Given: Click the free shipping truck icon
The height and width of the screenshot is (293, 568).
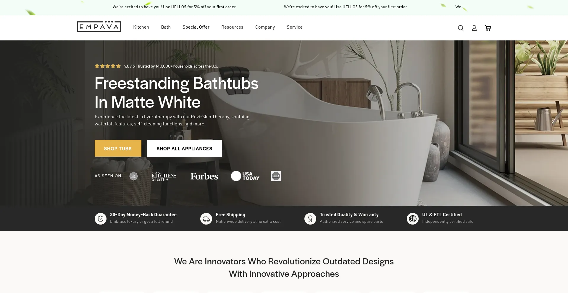Looking at the screenshot, I should coord(206,219).
